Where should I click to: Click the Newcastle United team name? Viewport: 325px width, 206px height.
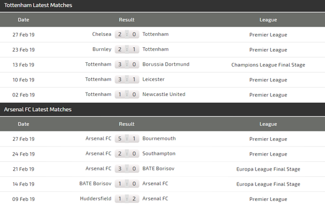164,94
